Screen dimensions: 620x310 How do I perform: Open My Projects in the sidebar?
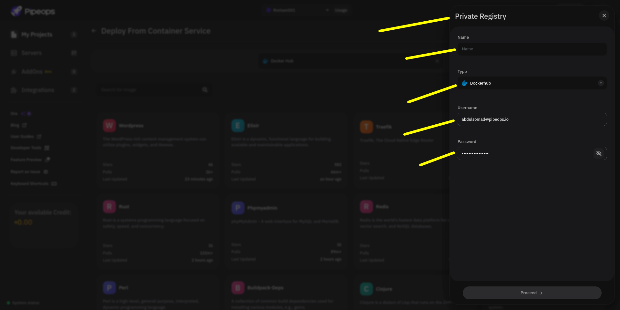44,35
